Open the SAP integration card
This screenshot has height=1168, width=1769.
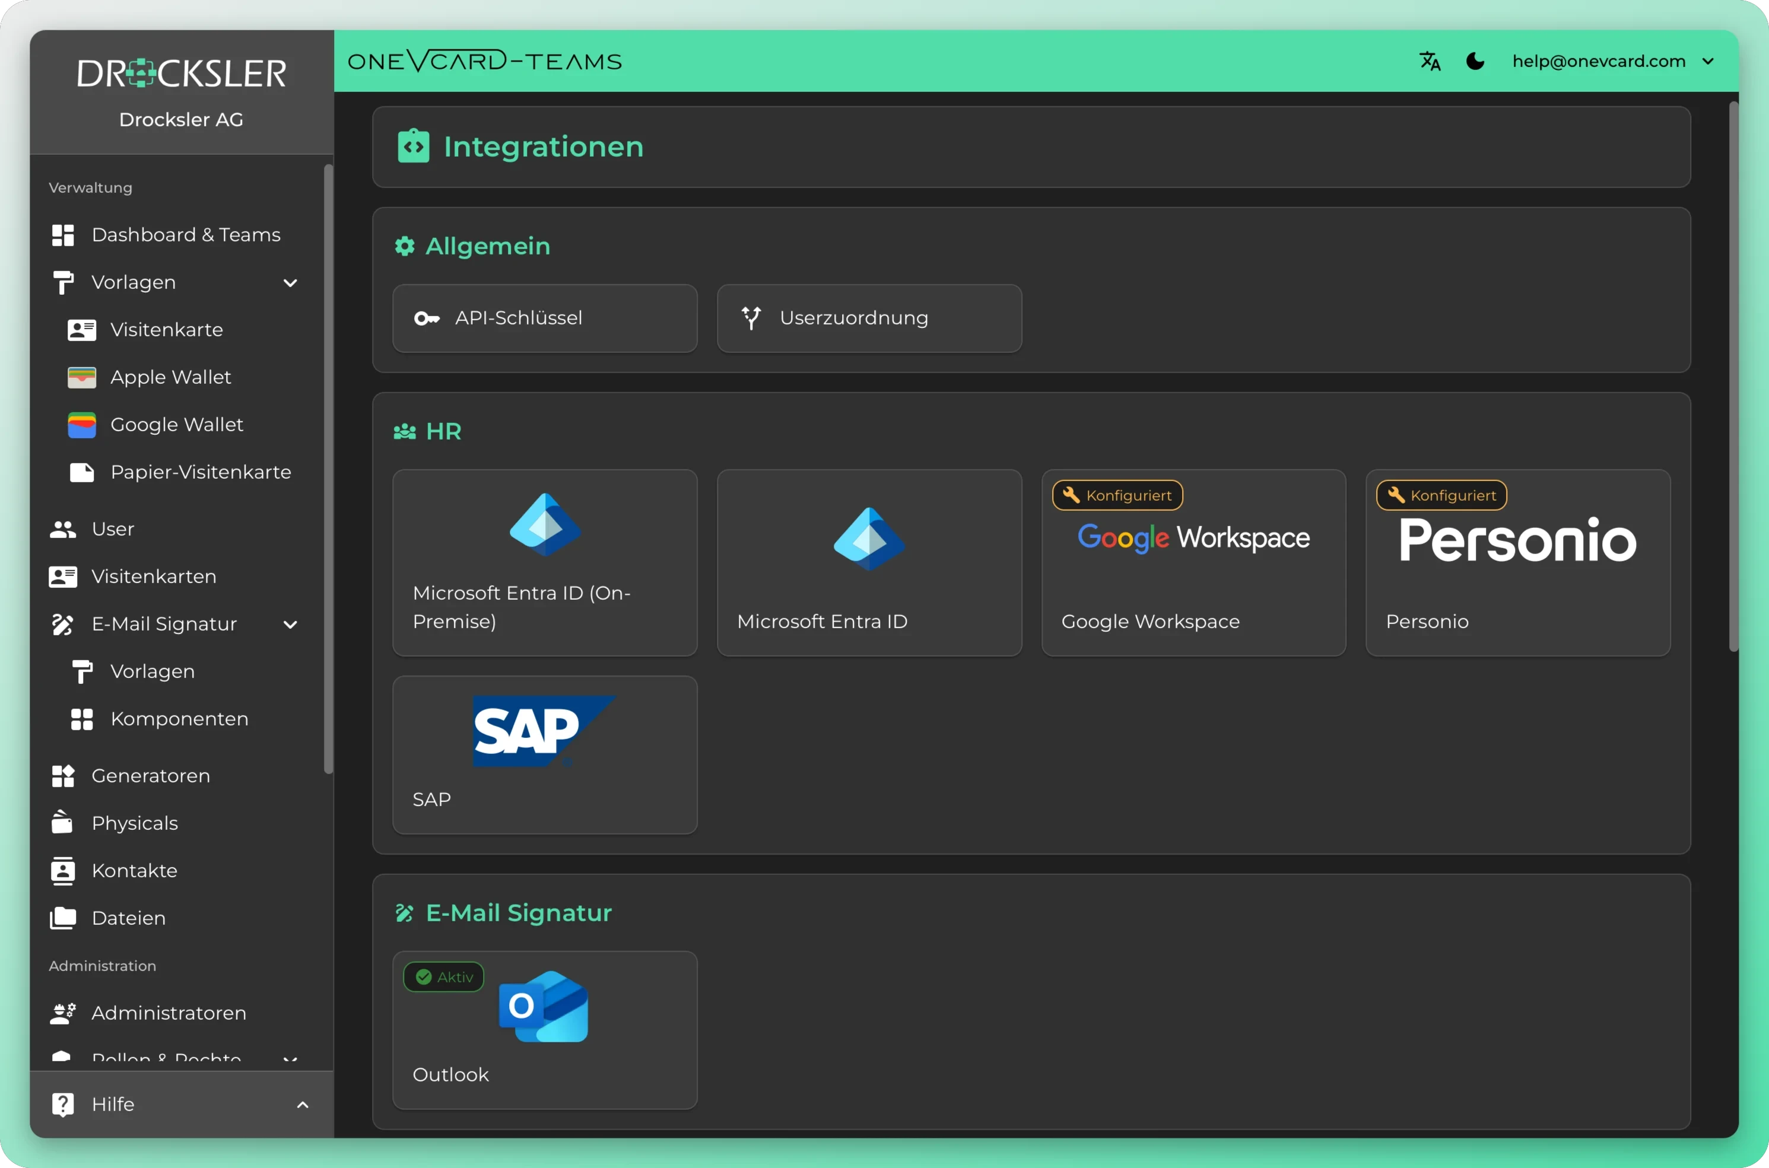[x=545, y=755]
